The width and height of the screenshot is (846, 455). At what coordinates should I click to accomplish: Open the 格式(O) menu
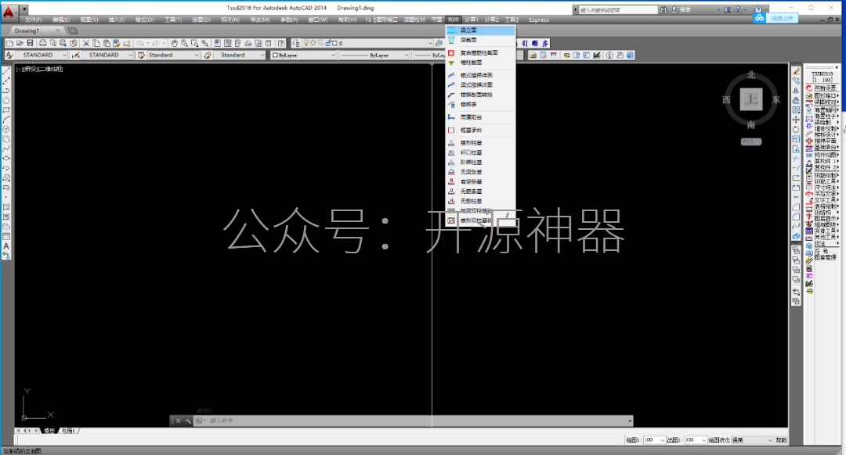[x=145, y=20]
